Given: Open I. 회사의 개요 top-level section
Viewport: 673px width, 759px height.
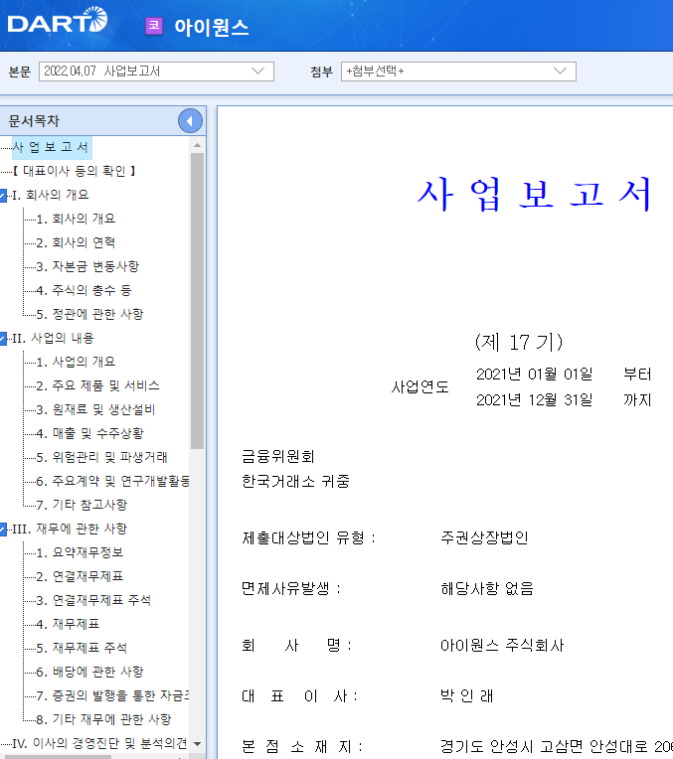Looking at the screenshot, I should pyautogui.click(x=51, y=195).
